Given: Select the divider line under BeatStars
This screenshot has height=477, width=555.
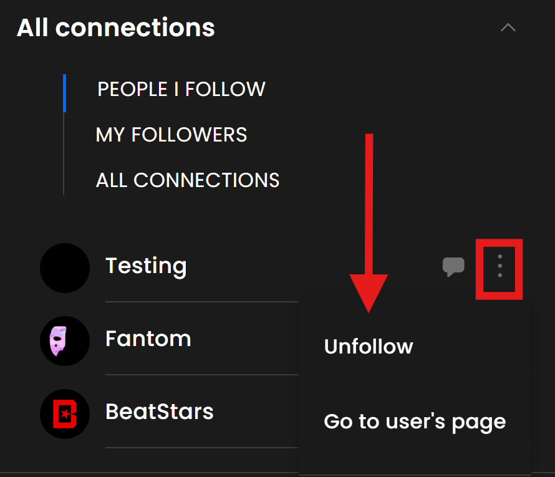Looking at the screenshot, I should click(202, 448).
